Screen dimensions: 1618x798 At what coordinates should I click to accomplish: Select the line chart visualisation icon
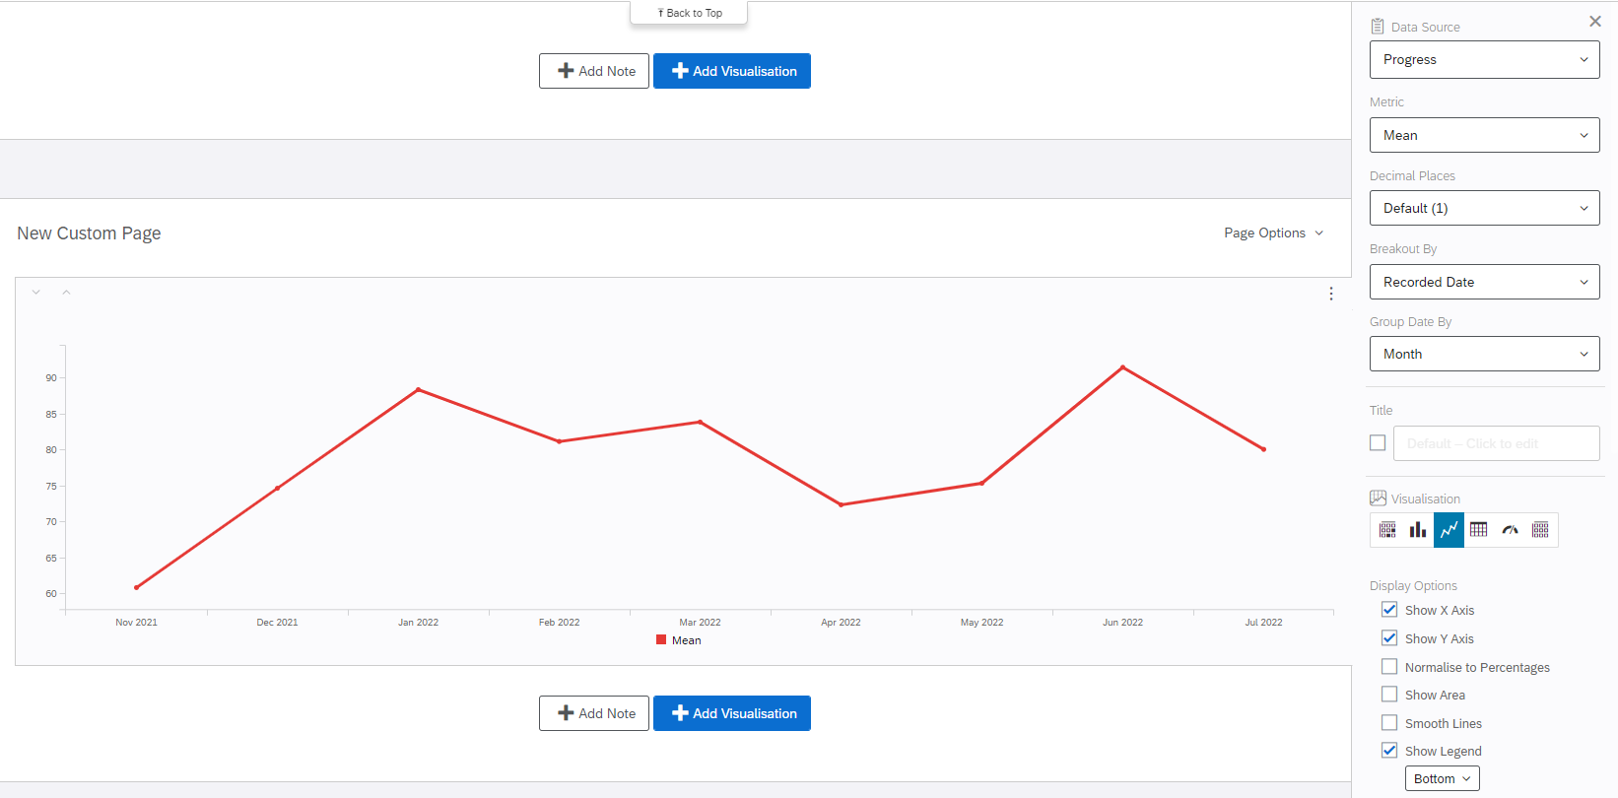(x=1449, y=530)
